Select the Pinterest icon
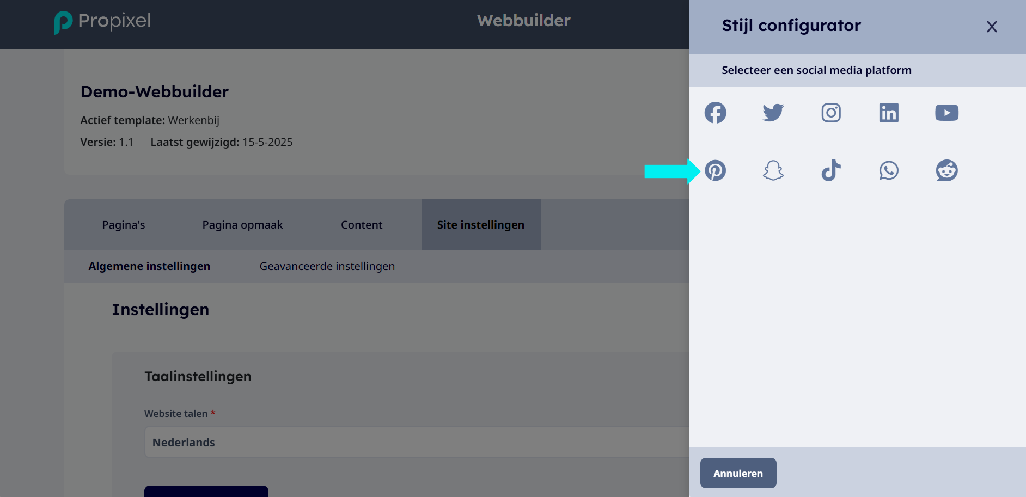 tap(715, 170)
